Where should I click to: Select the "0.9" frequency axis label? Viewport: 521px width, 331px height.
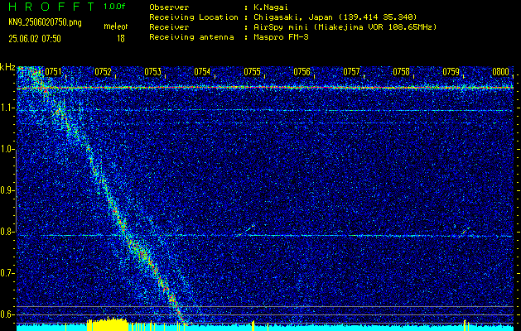[x=7, y=190]
